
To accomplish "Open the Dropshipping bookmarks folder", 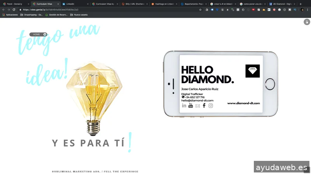I will click(x=31, y=15).
